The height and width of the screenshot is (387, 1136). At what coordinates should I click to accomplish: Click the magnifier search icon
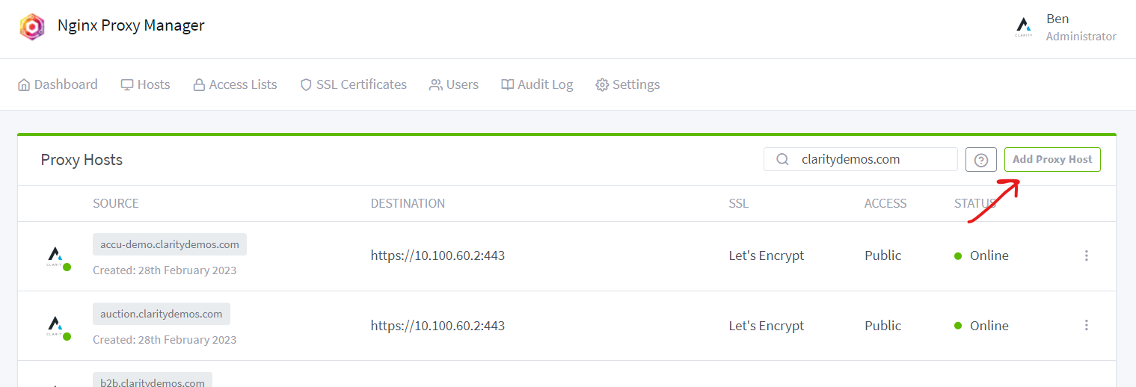[782, 159]
